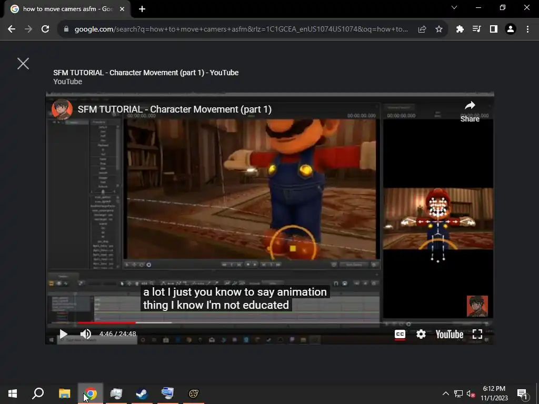Open network status tray icon
The height and width of the screenshot is (404, 539).
click(458, 393)
